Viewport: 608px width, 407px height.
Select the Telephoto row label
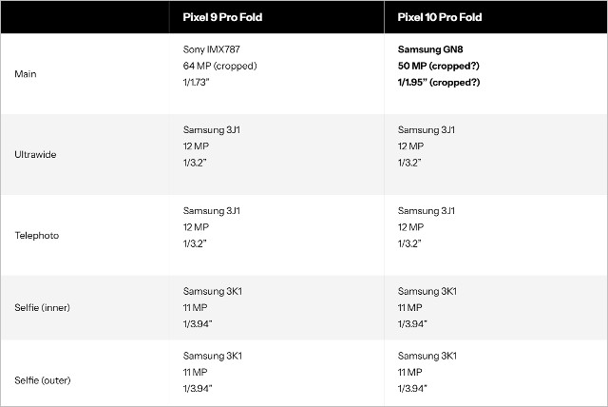click(x=37, y=235)
